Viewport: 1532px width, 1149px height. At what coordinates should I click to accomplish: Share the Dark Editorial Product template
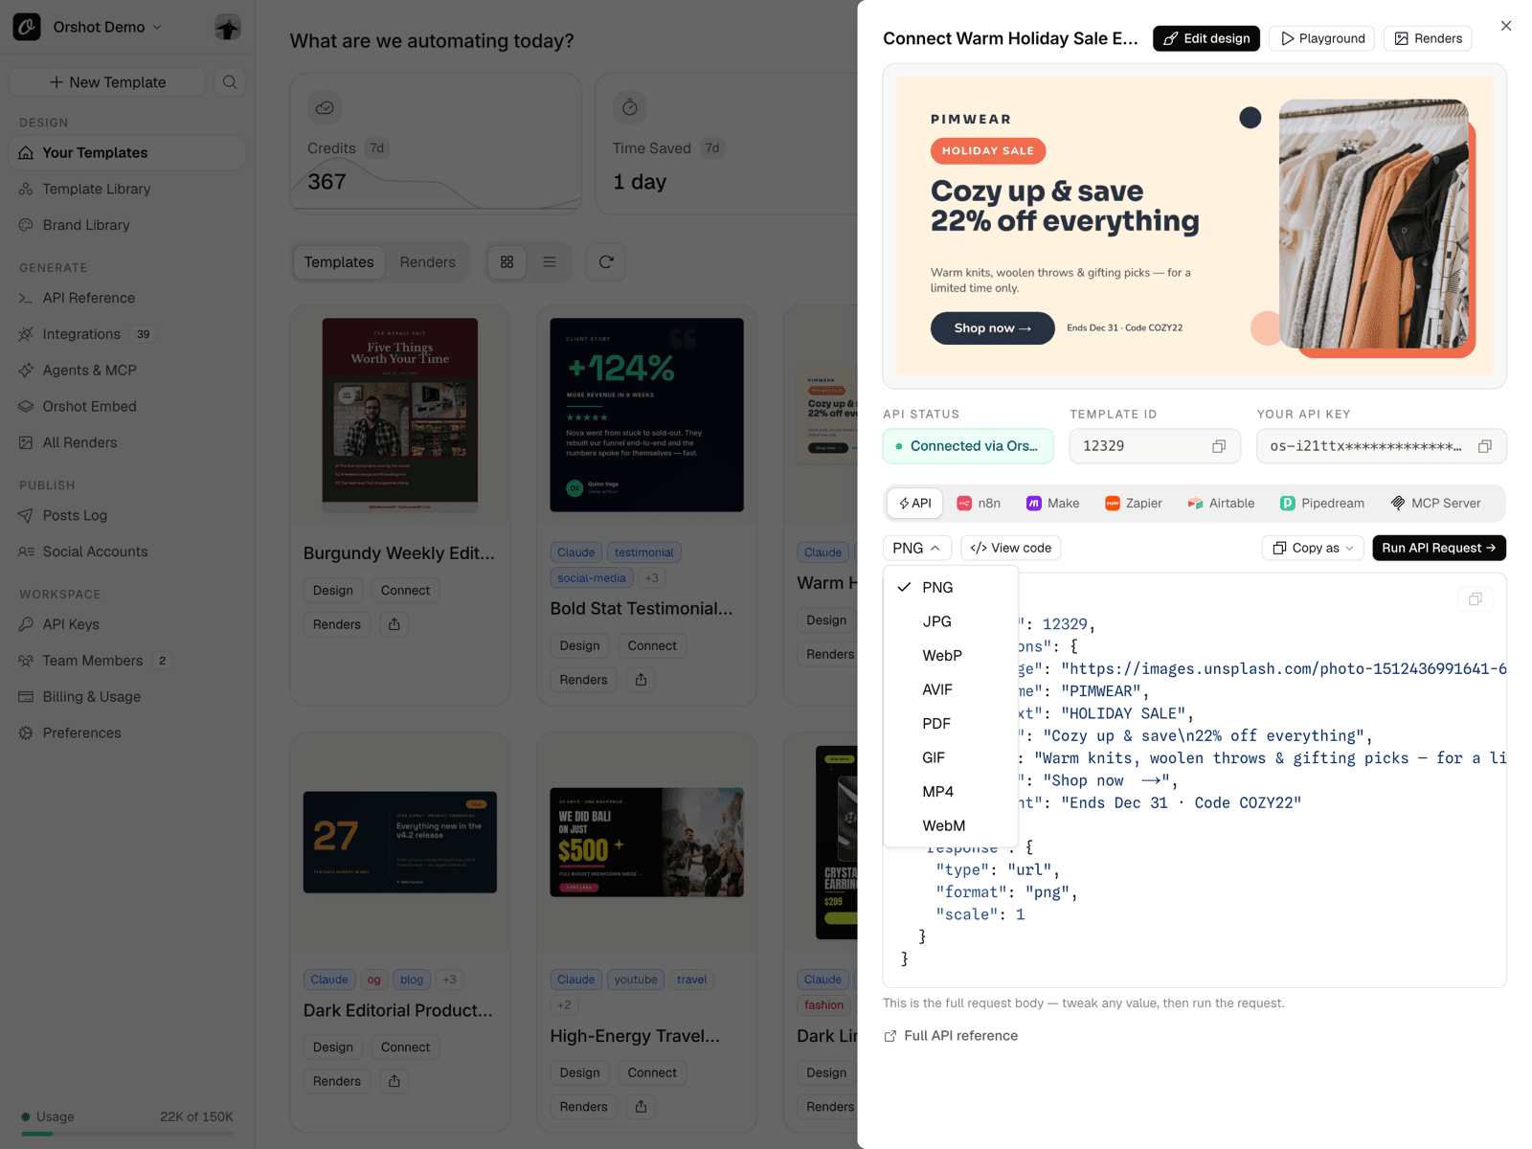pyautogui.click(x=394, y=1081)
